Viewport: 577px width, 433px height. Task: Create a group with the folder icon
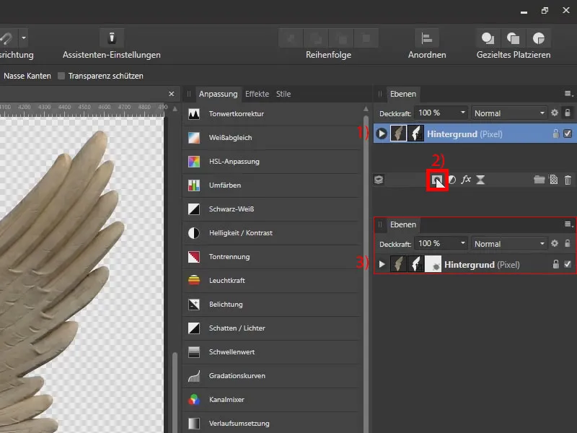click(x=539, y=180)
